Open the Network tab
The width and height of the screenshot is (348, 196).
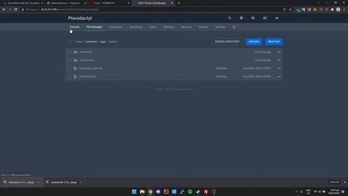186,27
